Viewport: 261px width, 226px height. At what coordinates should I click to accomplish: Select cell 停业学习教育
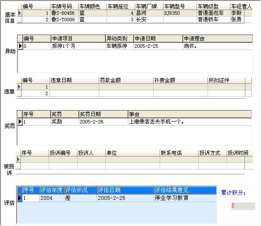pos(185,198)
